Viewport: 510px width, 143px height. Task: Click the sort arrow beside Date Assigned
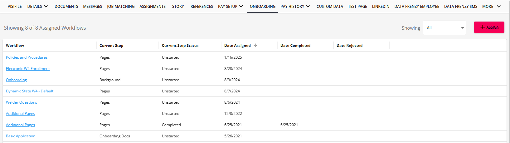(x=255, y=45)
